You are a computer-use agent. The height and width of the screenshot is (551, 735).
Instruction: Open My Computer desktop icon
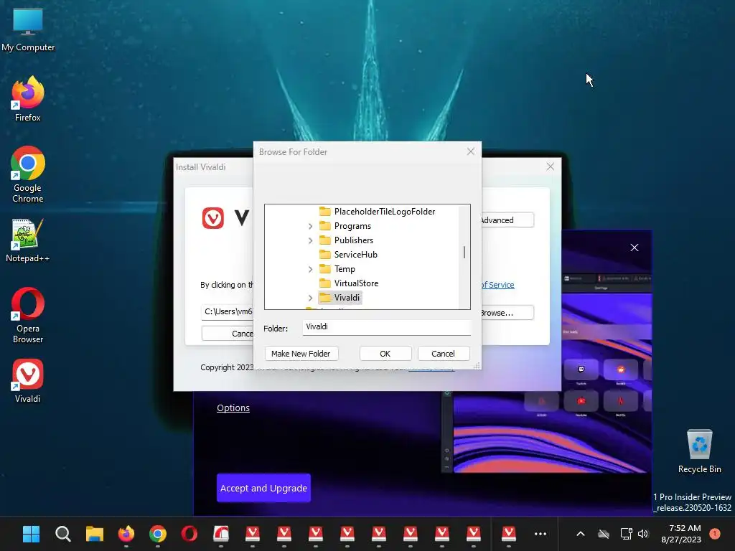(x=28, y=30)
